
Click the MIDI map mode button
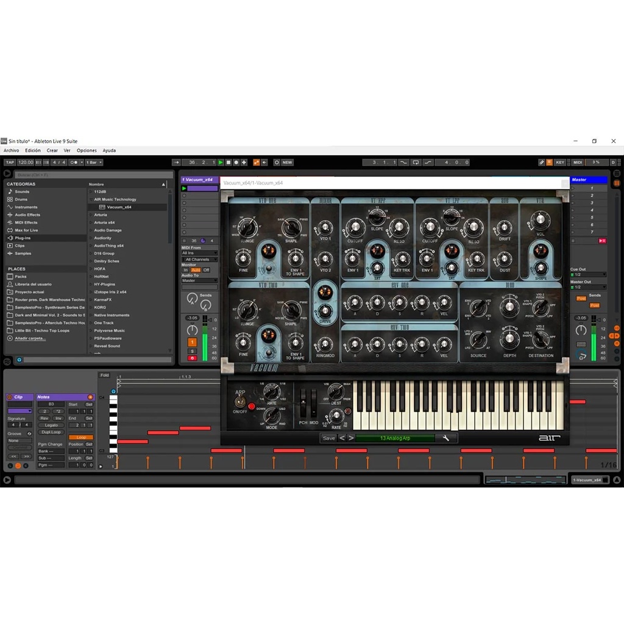pos(578,162)
